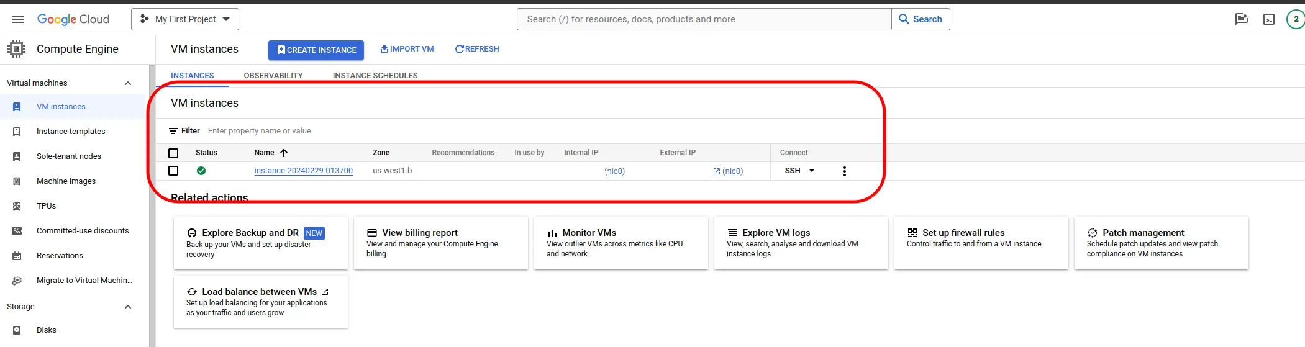
Task: Switch to the INSTANCE SCHEDULES tab
Action: [375, 76]
